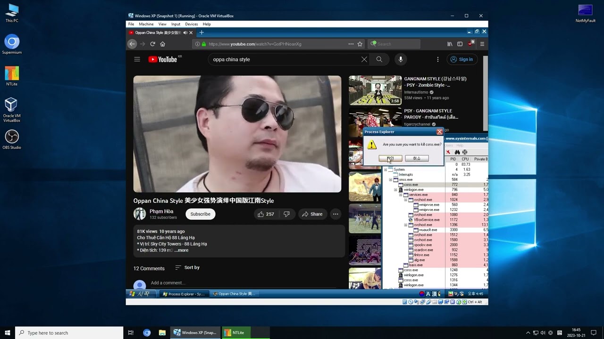Open the Phạm Hòa channel name link

(161, 211)
